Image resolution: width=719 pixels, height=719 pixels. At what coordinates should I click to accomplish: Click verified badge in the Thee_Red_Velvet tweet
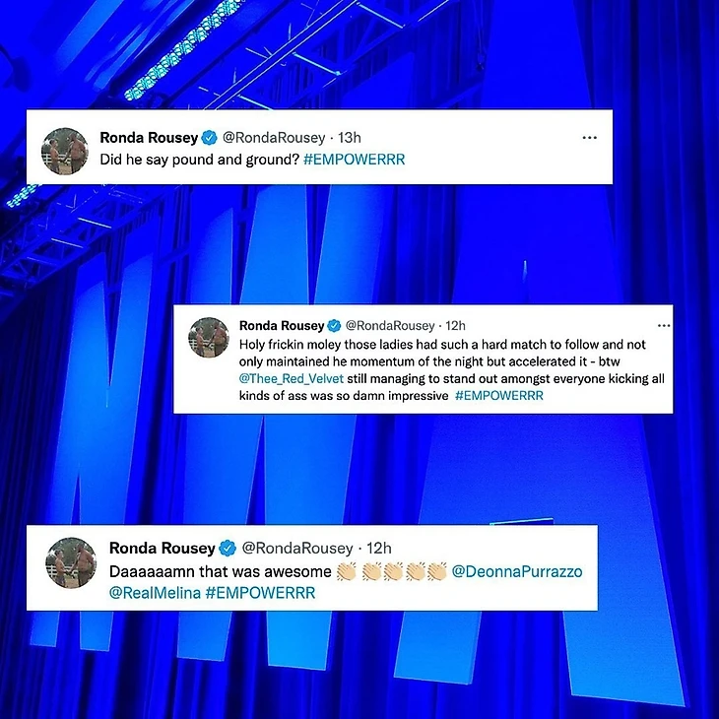click(x=334, y=326)
